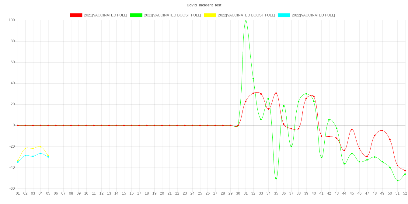The height and width of the screenshot is (204, 408).
Task: Click the green 2021 BOOST FULL legend swatch
Action: click(x=136, y=15)
